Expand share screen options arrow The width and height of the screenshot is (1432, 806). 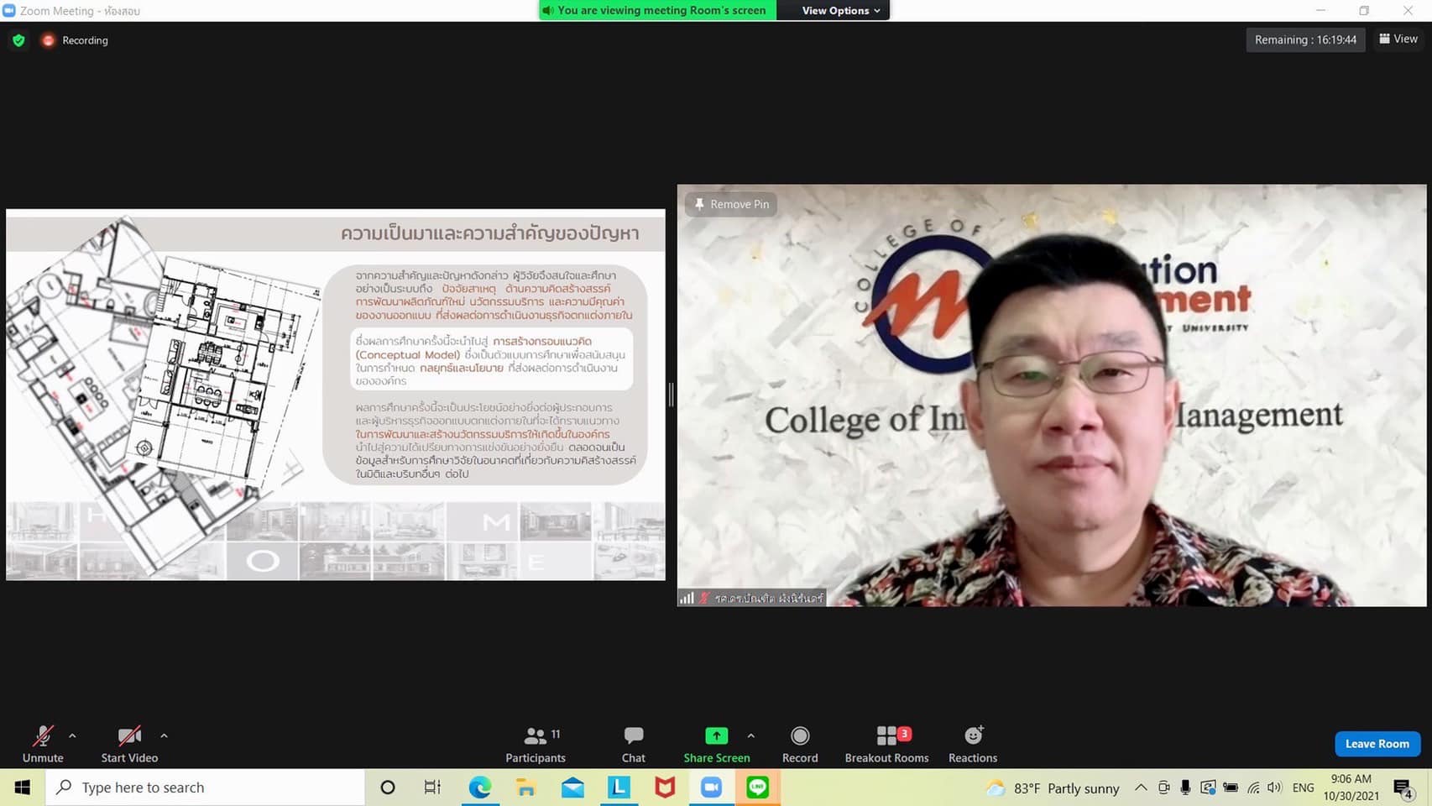(x=750, y=735)
